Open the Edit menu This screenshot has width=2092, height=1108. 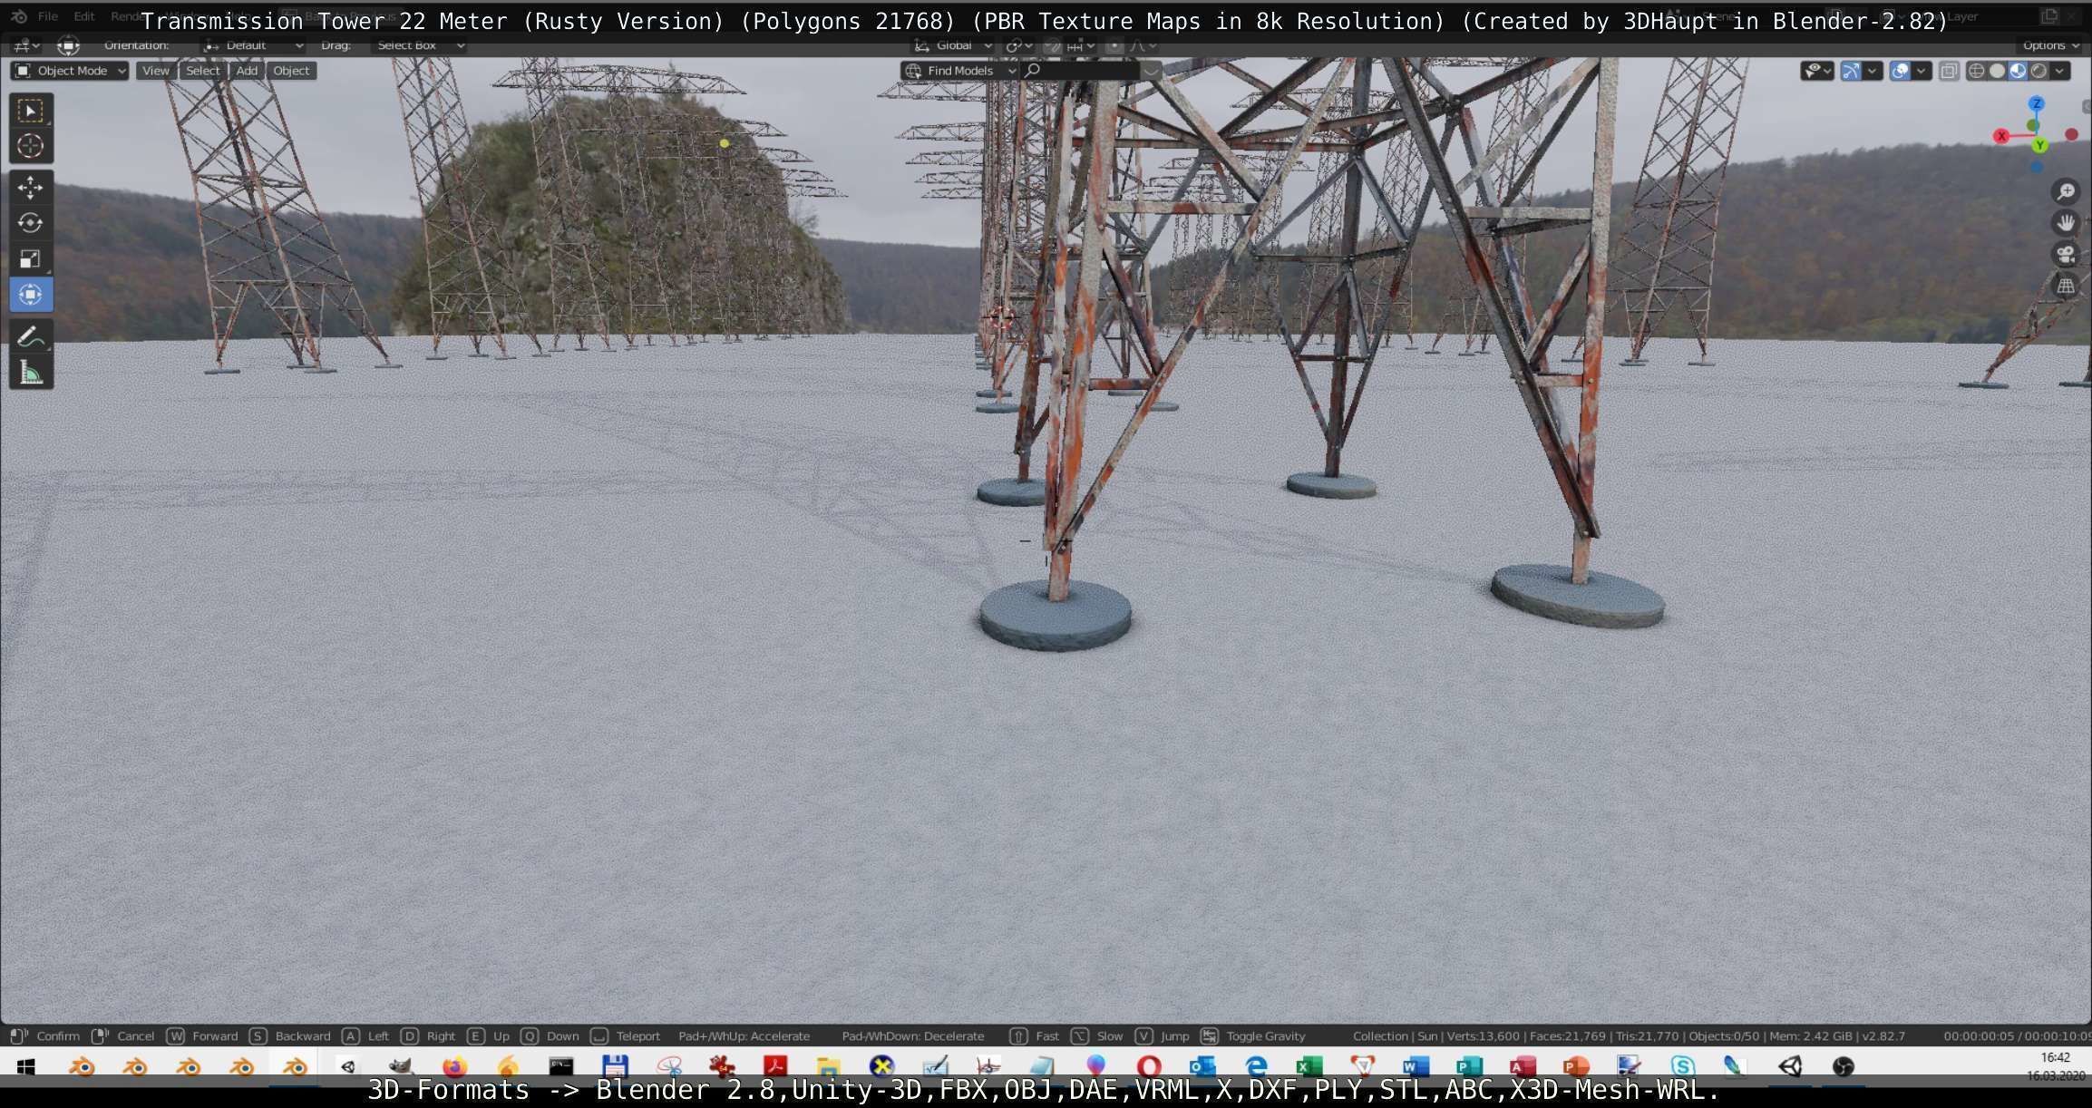[x=83, y=16]
